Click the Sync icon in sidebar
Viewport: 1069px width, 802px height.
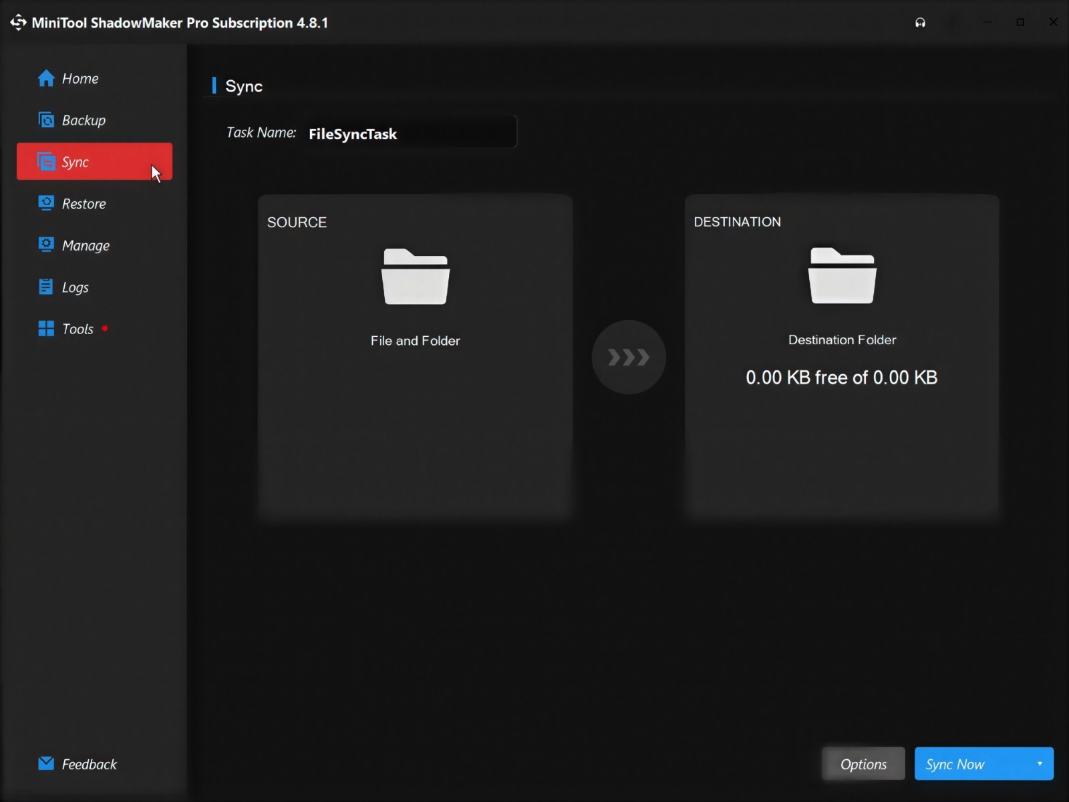pos(46,162)
